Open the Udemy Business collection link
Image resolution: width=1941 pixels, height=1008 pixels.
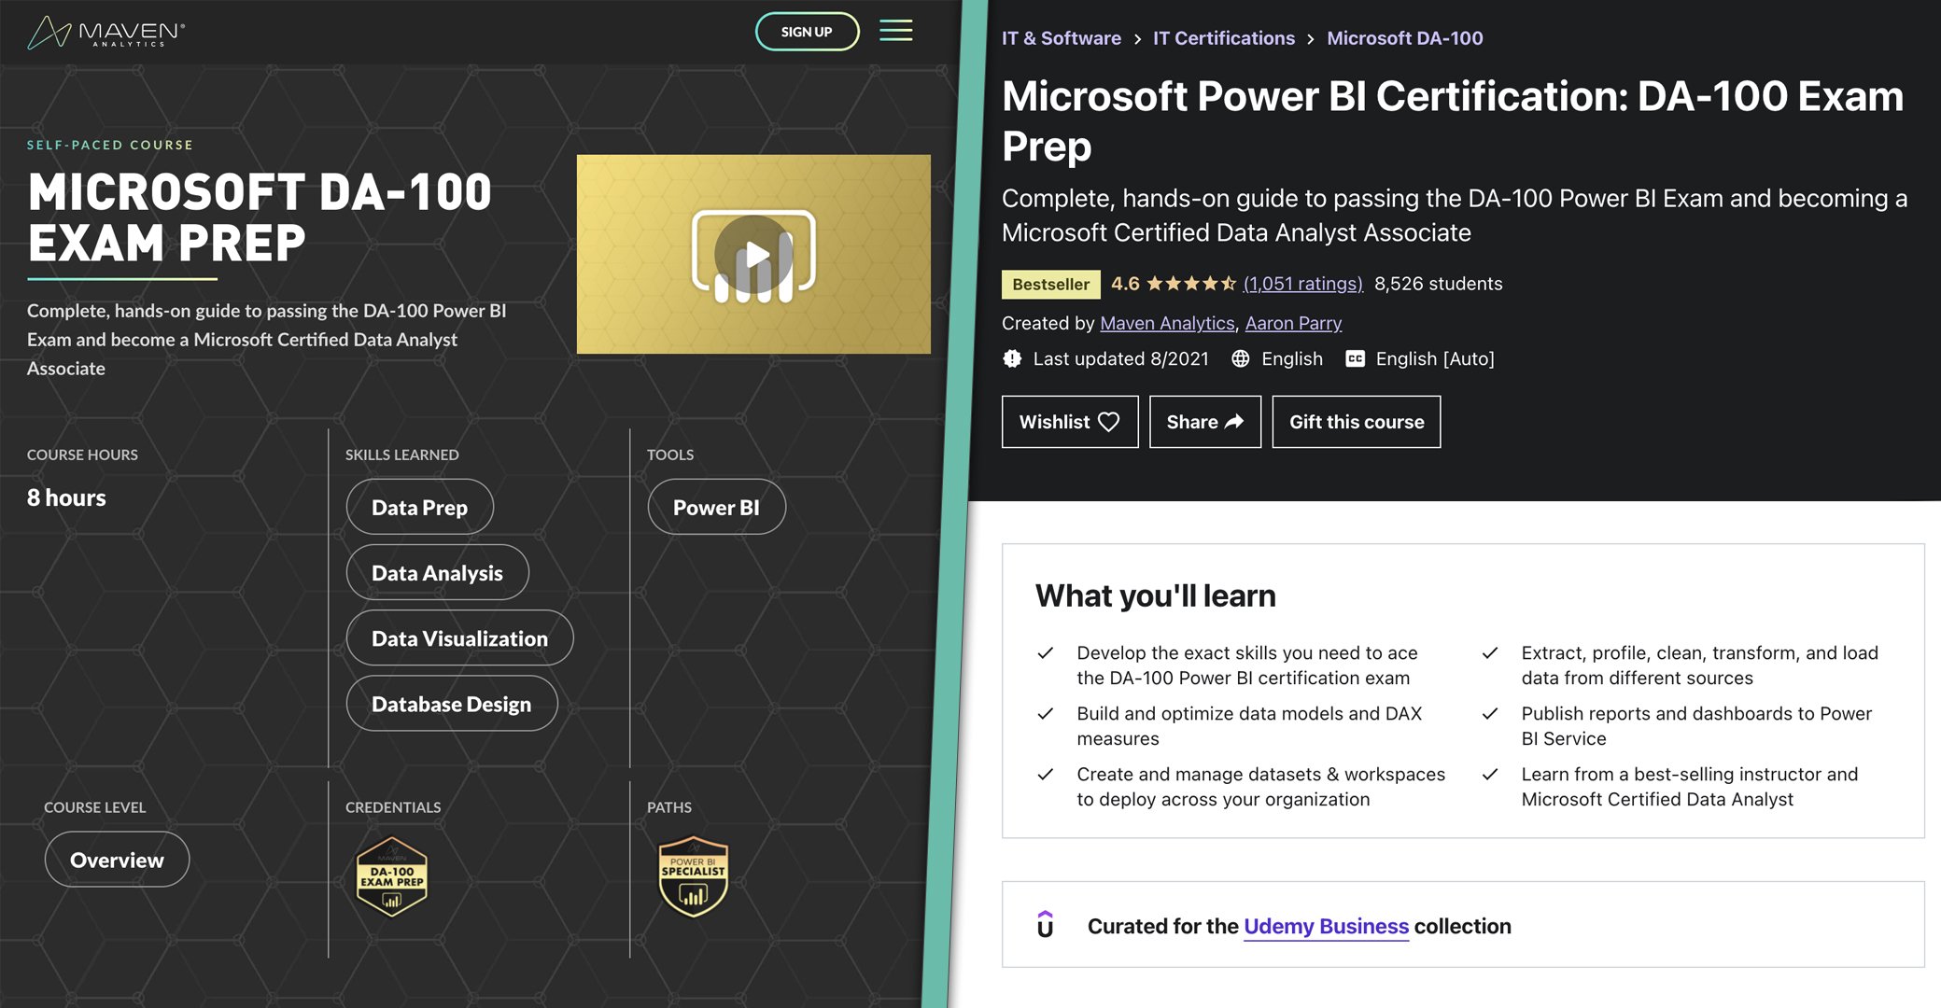1325,926
